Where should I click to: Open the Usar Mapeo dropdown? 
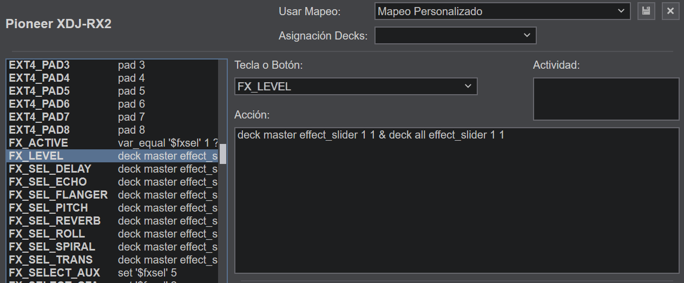502,11
